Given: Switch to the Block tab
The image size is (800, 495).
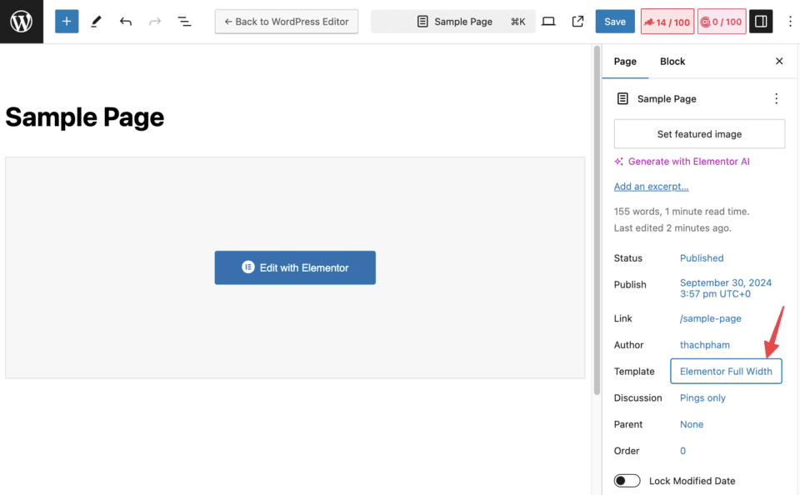Looking at the screenshot, I should pyautogui.click(x=672, y=62).
